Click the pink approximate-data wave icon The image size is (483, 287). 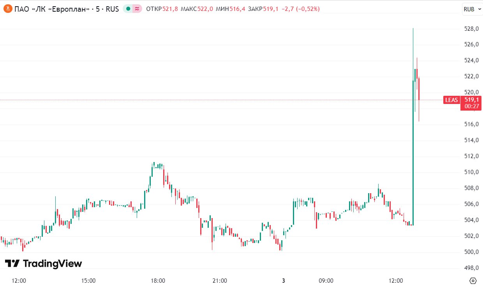(137, 9)
